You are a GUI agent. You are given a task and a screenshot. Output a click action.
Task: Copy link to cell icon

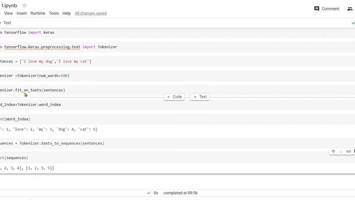click(348, 152)
